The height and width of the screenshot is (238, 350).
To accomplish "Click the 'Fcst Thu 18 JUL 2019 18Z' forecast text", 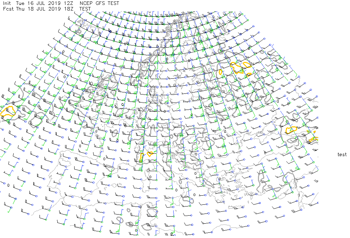I will coord(38,9).
